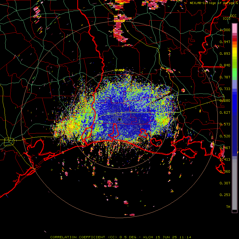Click the 1.000 value on the color scale
This screenshot has width=239, height=239.
coord(225,30)
